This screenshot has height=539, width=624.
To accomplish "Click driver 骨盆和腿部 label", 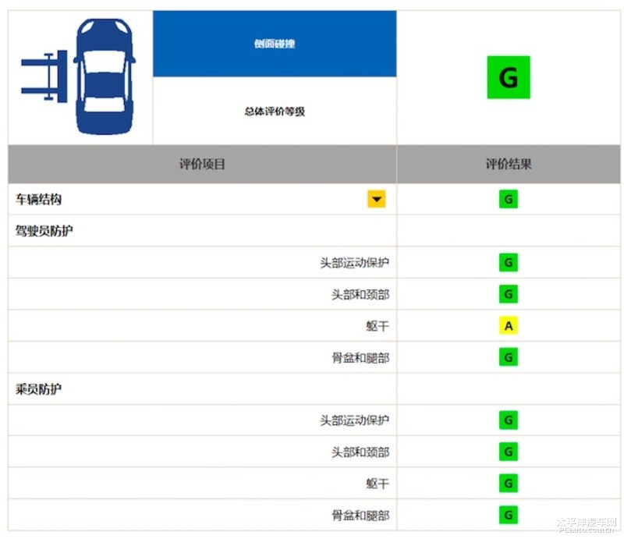I will point(360,357).
